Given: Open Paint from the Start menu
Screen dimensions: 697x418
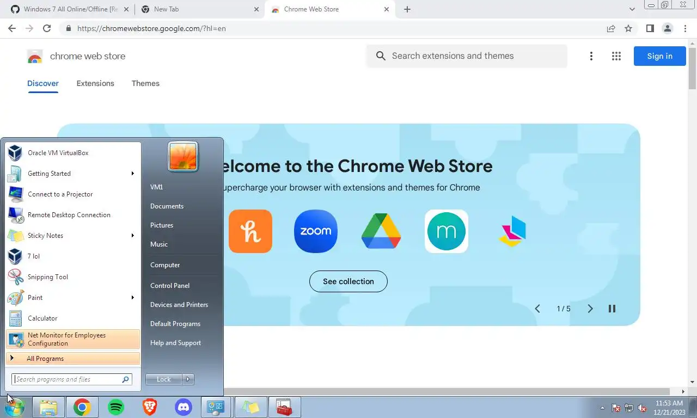Looking at the screenshot, I should [x=73, y=298].
